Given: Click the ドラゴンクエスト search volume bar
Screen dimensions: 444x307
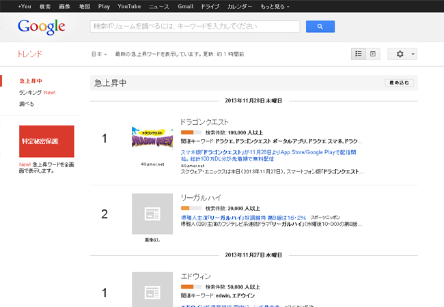Looking at the screenshot, I should [x=191, y=132].
